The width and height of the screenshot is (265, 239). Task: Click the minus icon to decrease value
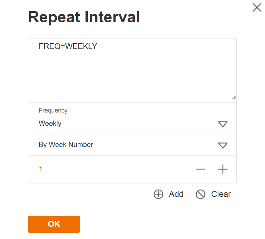click(201, 169)
